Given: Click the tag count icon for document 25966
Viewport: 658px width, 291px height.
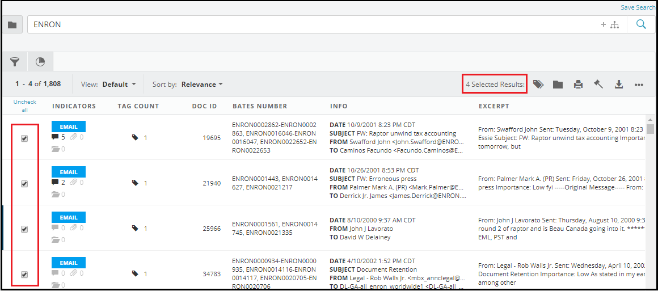Looking at the screenshot, I should tap(135, 229).
